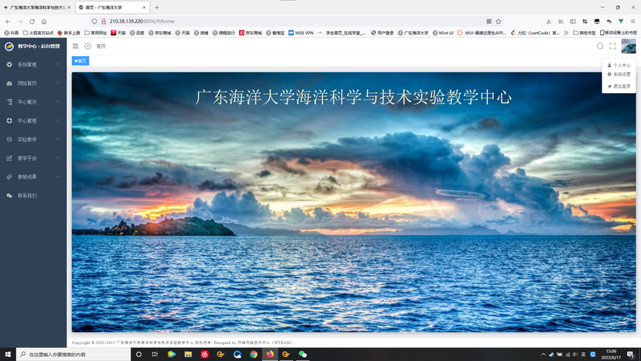
Task: Click the crop screenshot toolbar icon
Action: [x=585, y=22]
